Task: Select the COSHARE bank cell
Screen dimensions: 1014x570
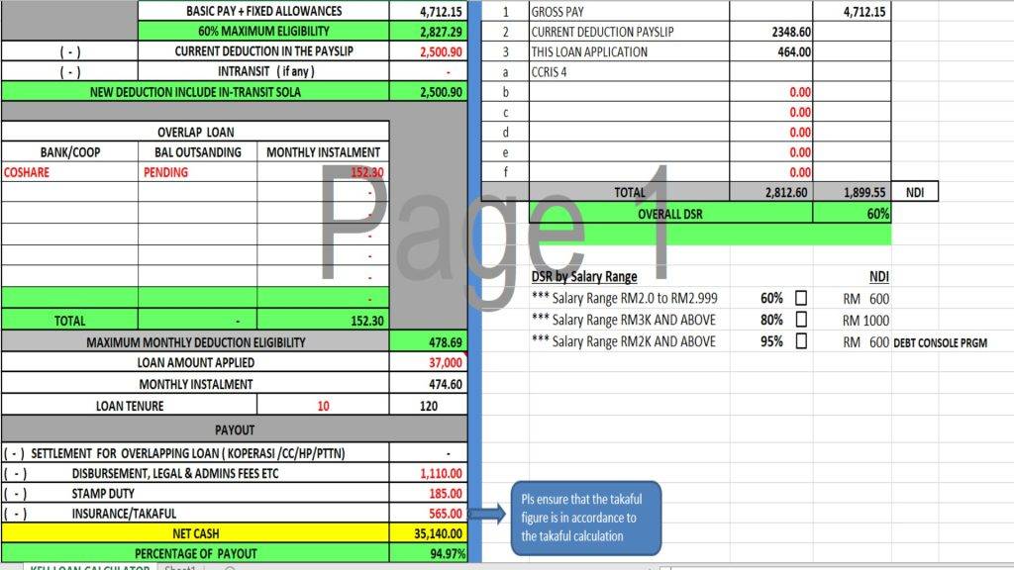Action: point(70,172)
